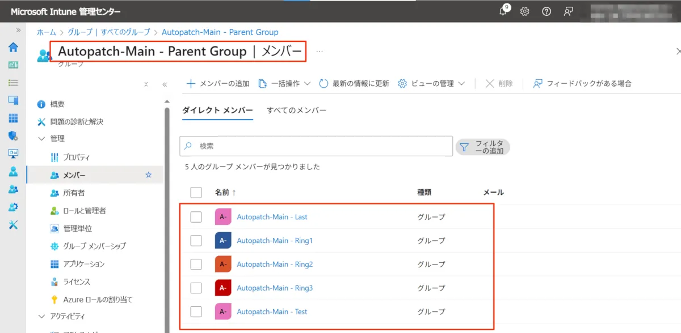Select the Autopatch-Main - Ring2 checkbox
Image resolution: width=681 pixels, height=333 pixels.
tap(196, 264)
